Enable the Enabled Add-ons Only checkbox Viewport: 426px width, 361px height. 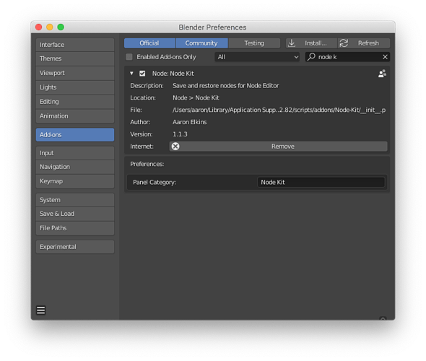click(129, 57)
